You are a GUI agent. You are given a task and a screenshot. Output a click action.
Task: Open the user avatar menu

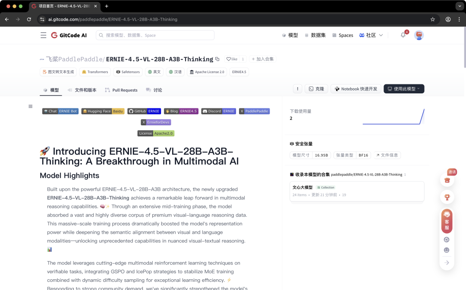click(x=419, y=35)
